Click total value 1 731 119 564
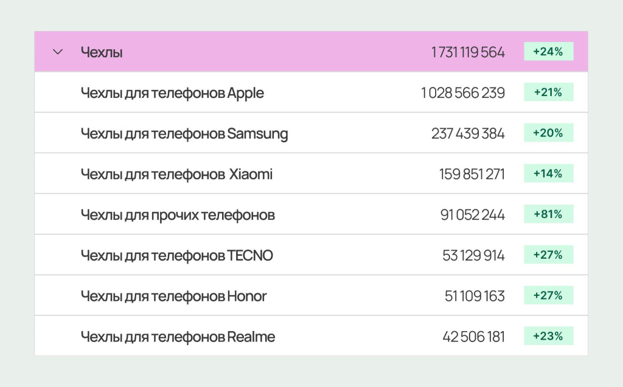Screen dimensions: 623x387 tap(468, 52)
